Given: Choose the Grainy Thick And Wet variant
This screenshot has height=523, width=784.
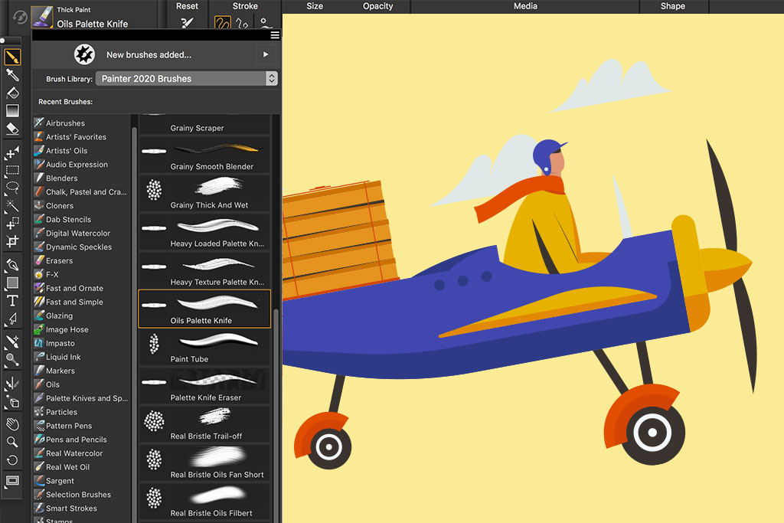Looking at the screenshot, I should pos(204,194).
